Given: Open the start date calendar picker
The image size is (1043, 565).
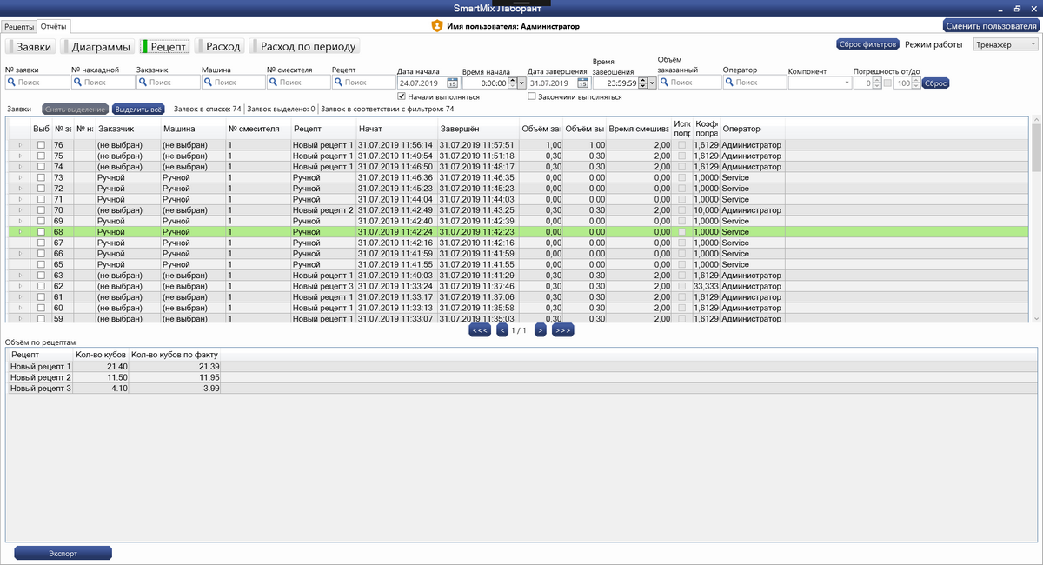Looking at the screenshot, I should [x=452, y=83].
